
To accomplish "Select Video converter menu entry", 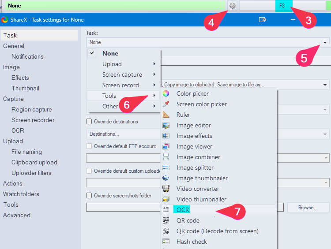I will (219, 189).
